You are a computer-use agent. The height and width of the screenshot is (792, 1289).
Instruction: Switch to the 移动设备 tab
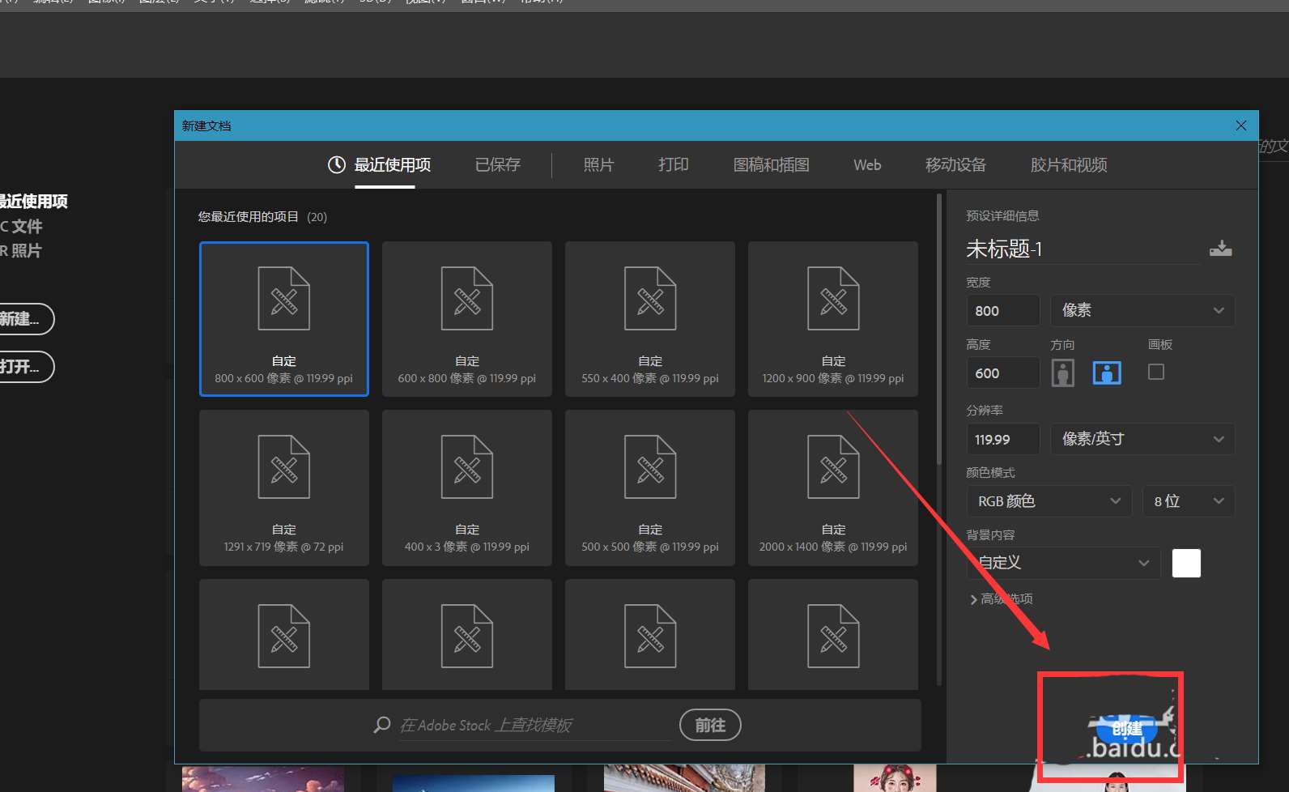click(955, 165)
